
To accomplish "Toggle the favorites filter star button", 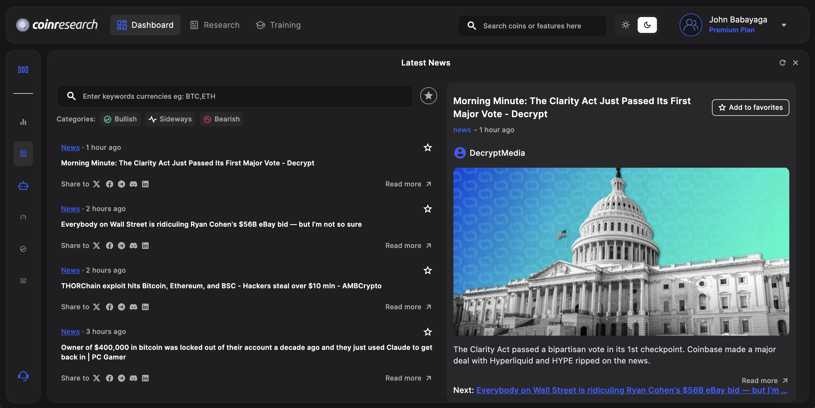I will pos(428,96).
